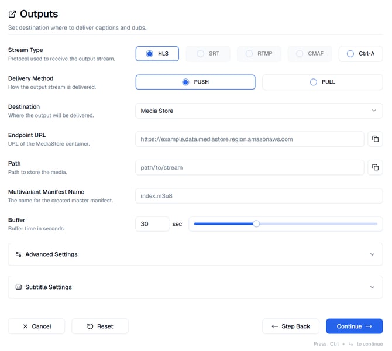Copy the Endpoint URL with copy icon
This screenshot has height=351, width=392.
click(375, 139)
